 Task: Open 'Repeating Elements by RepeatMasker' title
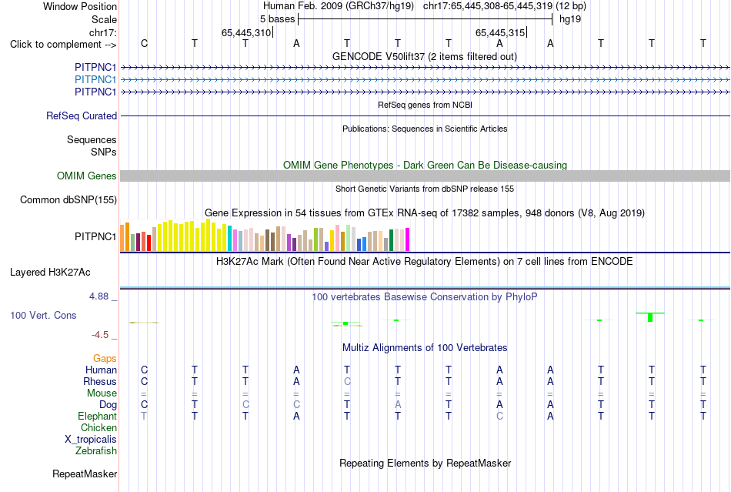(x=425, y=463)
